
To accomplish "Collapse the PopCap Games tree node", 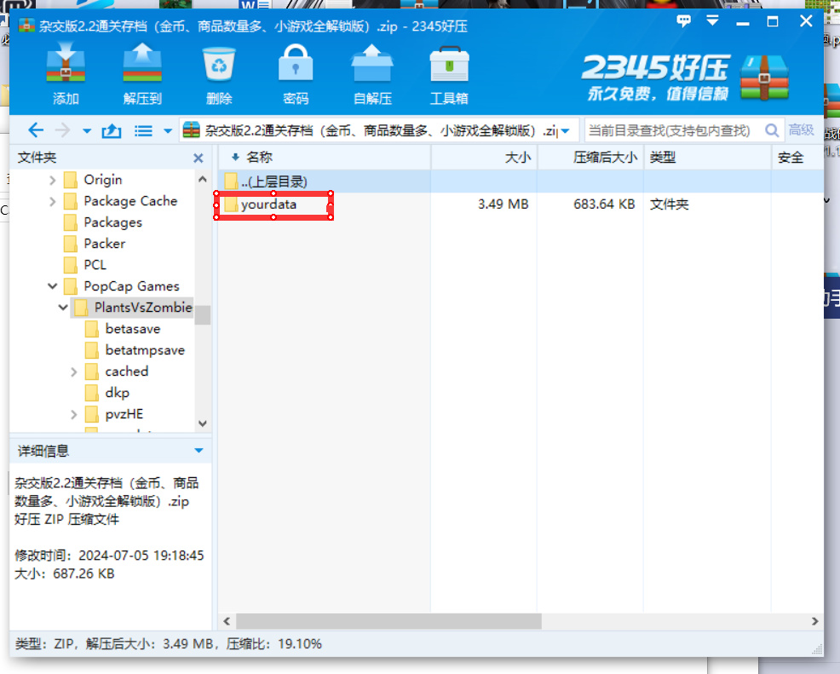I will pyautogui.click(x=53, y=286).
